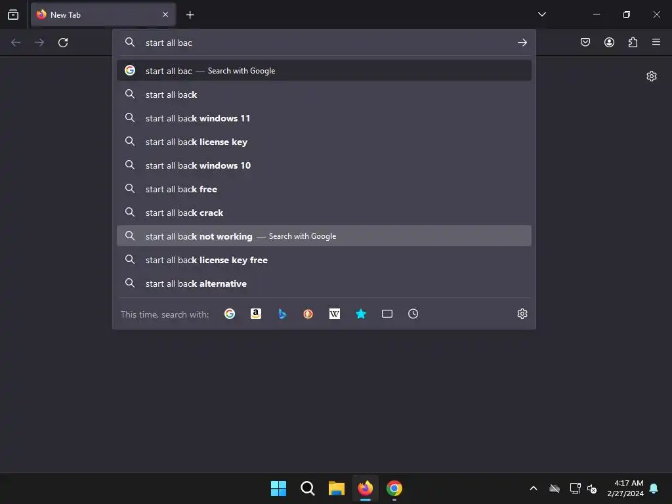Open Save to Pocket
Viewport: 672px width, 504px height.
(585, 42)
